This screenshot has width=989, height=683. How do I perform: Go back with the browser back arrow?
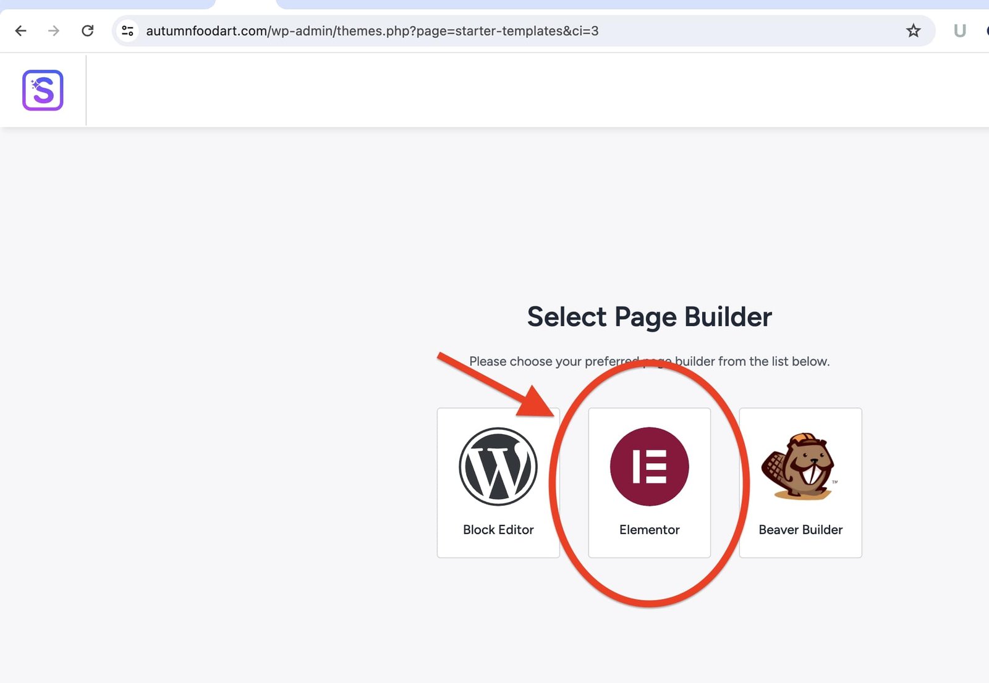pos(21,31)
